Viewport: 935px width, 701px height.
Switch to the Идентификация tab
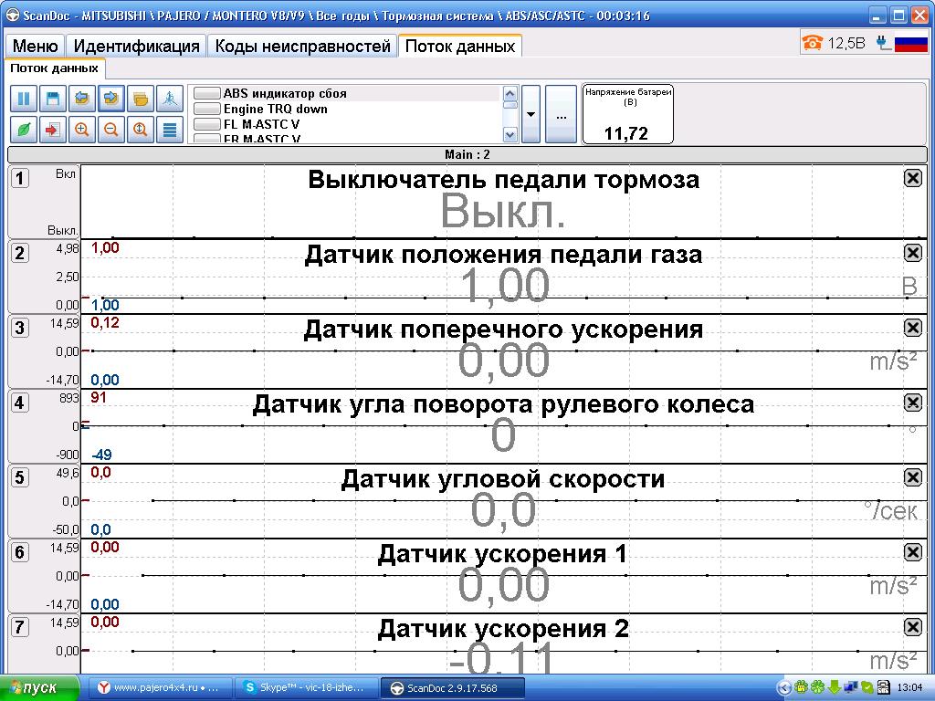pyautogui.click(x=136, y=47)
